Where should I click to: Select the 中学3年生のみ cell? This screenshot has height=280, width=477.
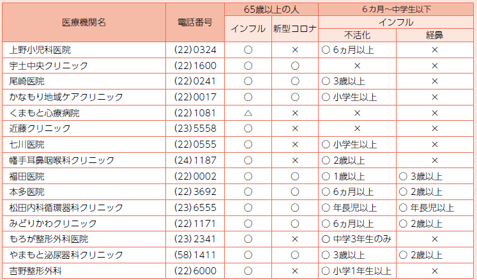[358, 239]
